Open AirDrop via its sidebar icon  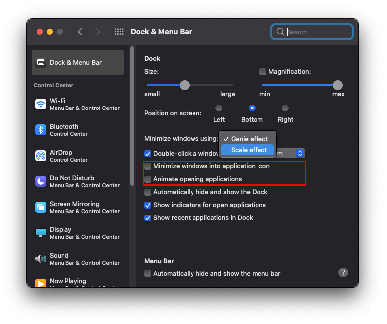[41, 156]
